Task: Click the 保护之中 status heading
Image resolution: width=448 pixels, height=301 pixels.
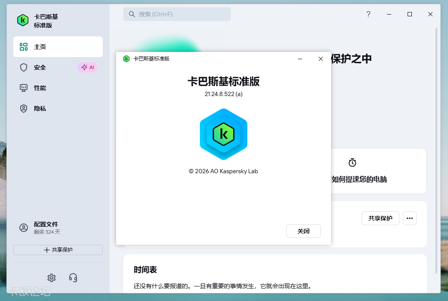Action: 351,59
